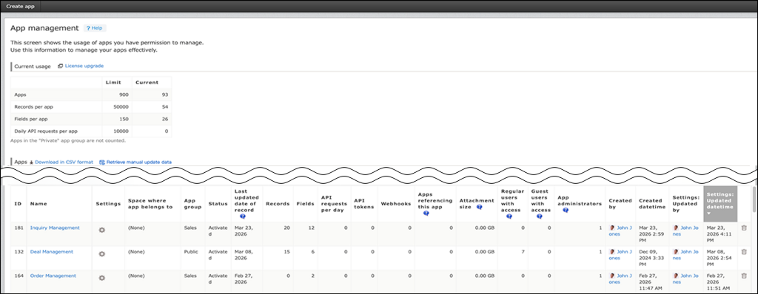This screenshot has height=294, width=758.
Task: Click the Apps limit value 900
Action: 124,95
